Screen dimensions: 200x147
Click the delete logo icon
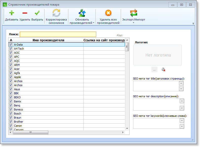163,70
